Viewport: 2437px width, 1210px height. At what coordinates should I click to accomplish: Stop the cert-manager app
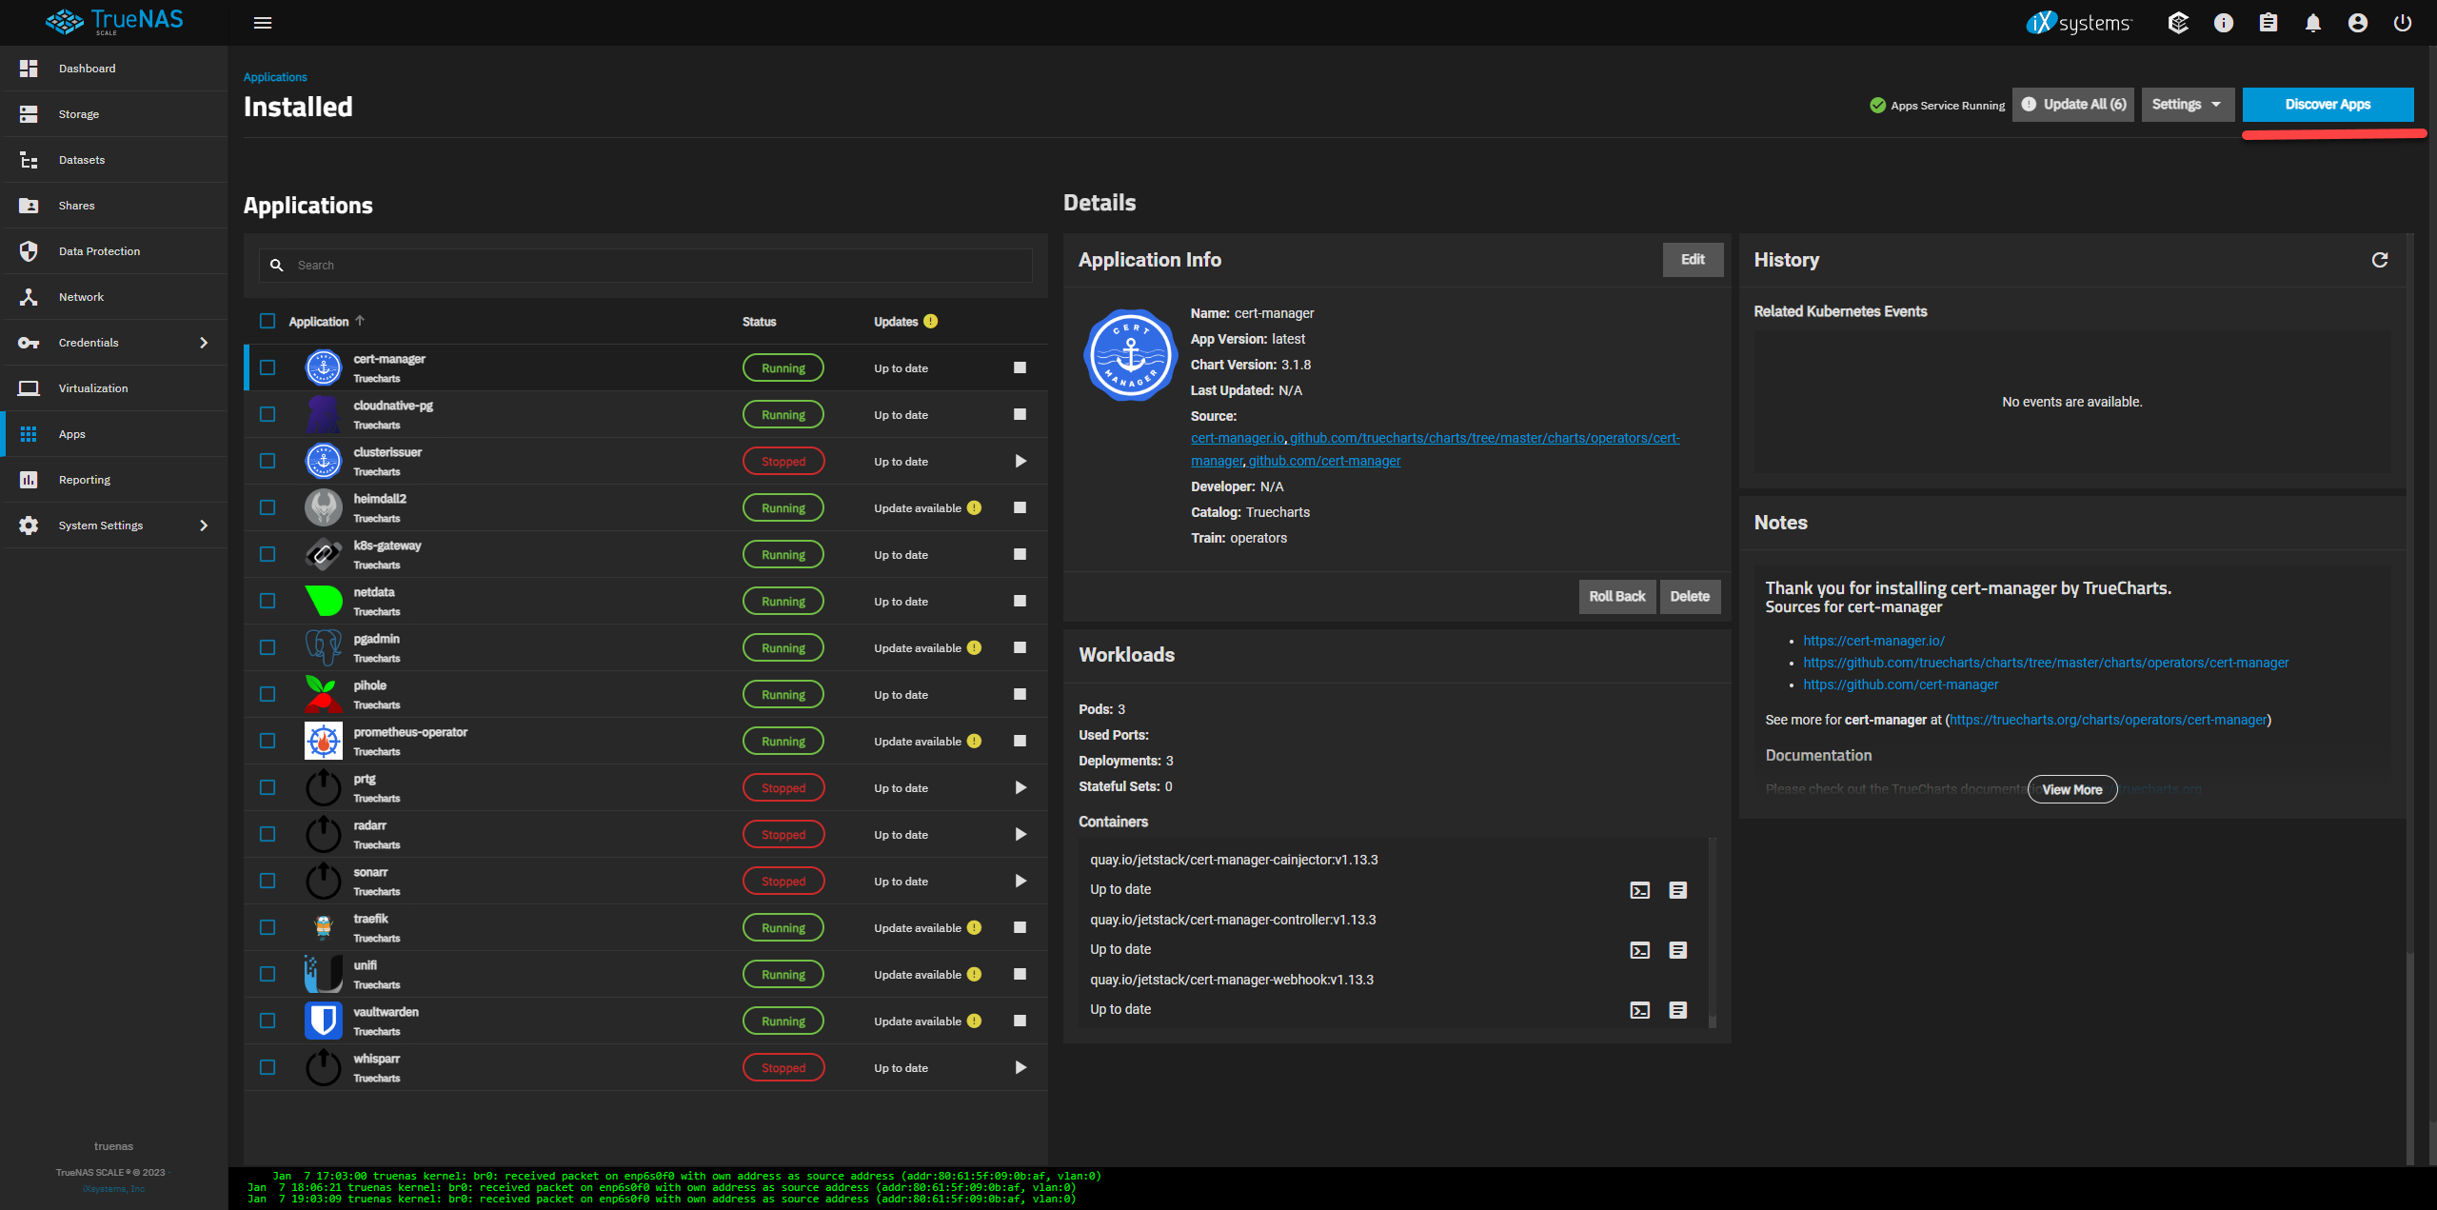click(1020, 367)
